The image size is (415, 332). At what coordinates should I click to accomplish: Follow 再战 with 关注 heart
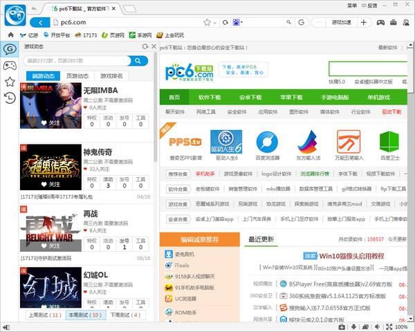tap(50, 246)
